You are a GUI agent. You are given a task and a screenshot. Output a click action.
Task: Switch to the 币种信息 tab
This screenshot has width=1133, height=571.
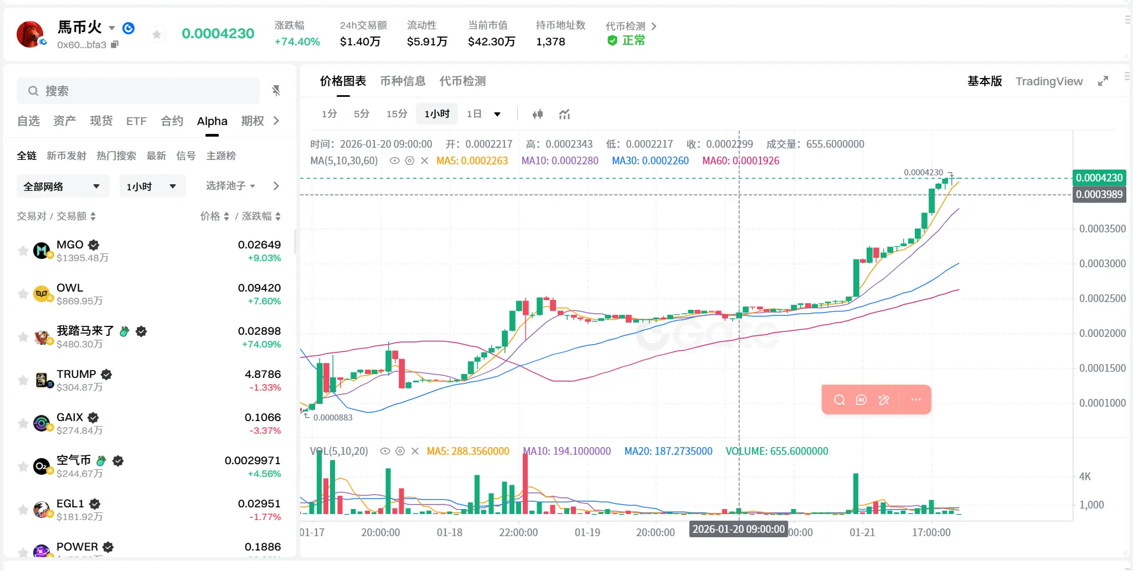pyautogui.click(x=403, y=81)
